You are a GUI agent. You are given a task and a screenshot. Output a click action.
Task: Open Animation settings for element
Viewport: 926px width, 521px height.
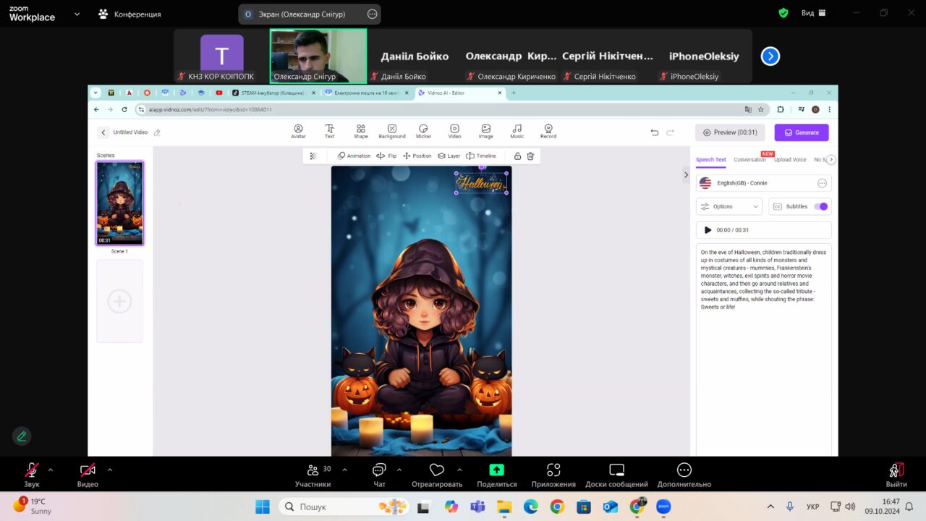(354, 156)
